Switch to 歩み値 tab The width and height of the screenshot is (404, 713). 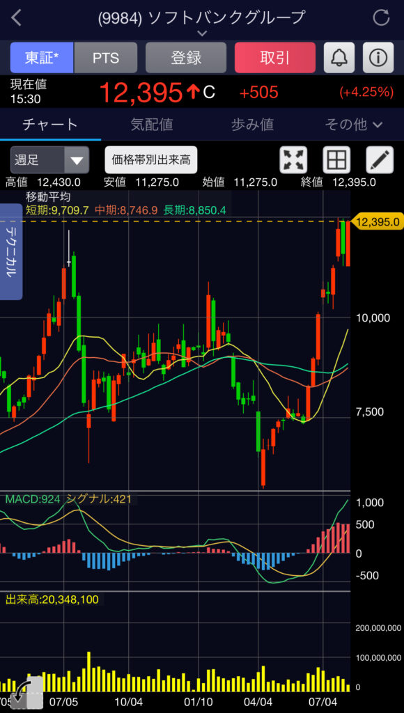pos(252,124)
